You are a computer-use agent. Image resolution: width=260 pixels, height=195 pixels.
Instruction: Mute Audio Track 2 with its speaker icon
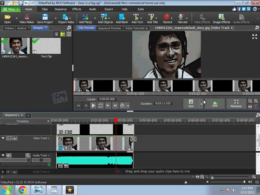[x=9, y=172]
